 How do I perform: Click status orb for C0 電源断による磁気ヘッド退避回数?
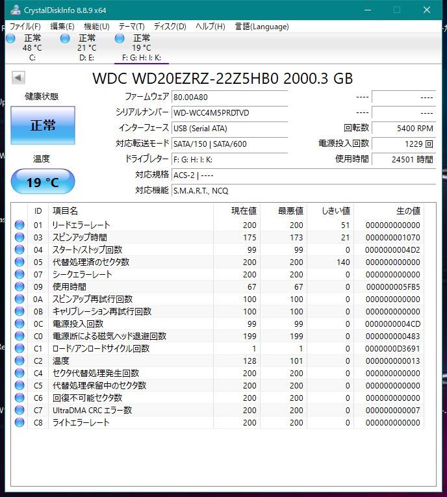tap(19, 336)
